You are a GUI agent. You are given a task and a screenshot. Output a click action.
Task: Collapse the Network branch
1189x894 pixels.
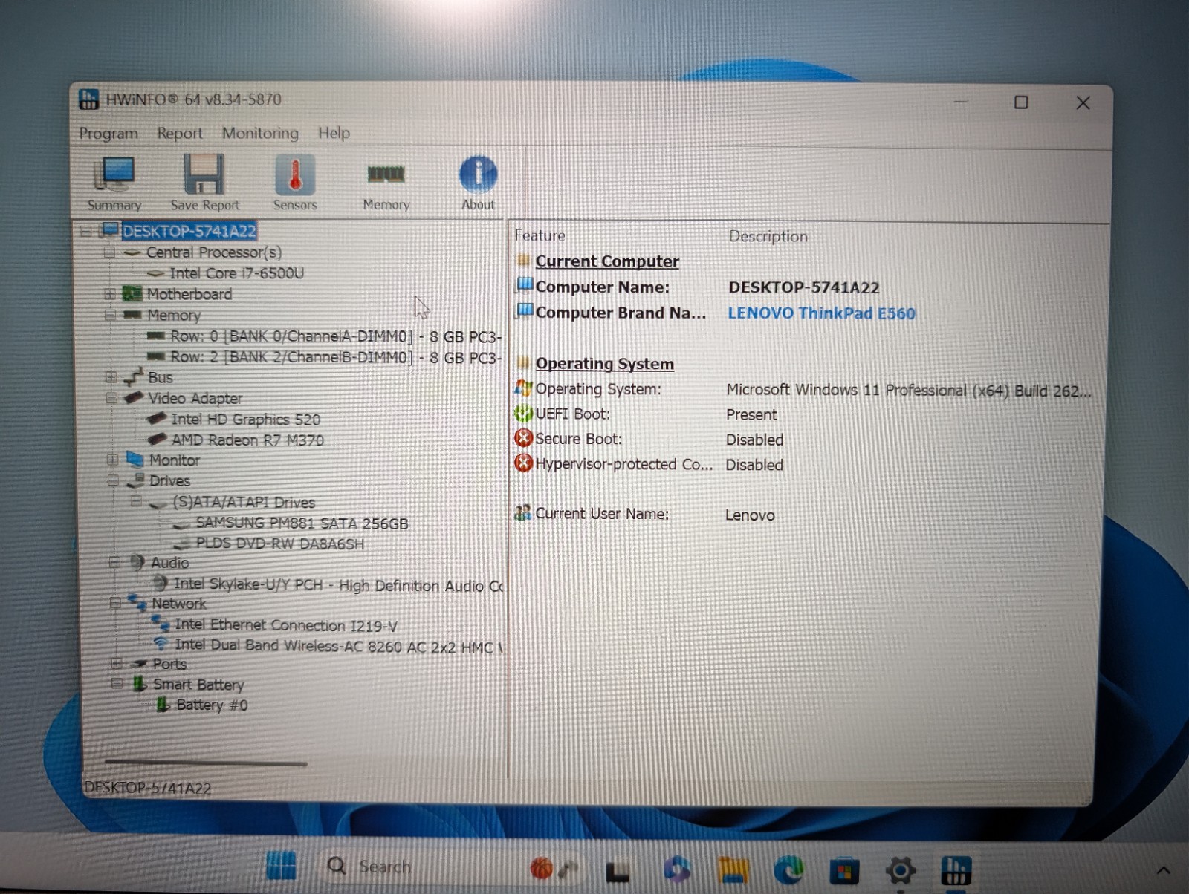point(114,603)
